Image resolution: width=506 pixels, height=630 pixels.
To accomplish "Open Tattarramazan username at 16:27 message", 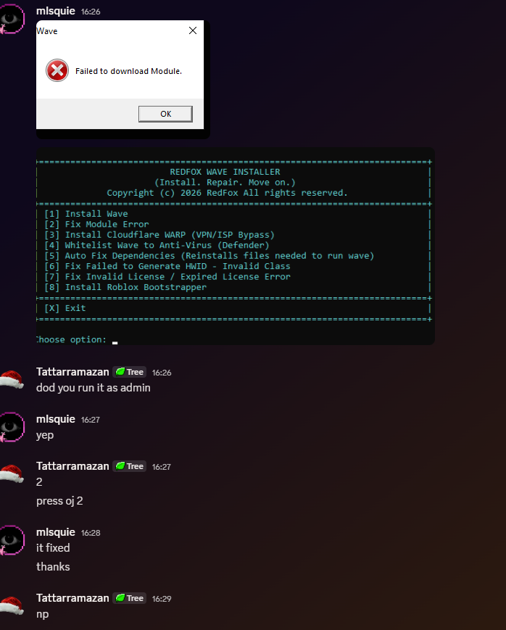I will tap(72, 466).
